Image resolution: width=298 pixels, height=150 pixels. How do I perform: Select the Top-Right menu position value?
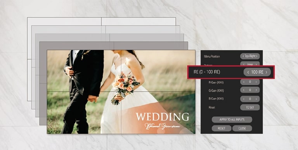tap(250, 56)
